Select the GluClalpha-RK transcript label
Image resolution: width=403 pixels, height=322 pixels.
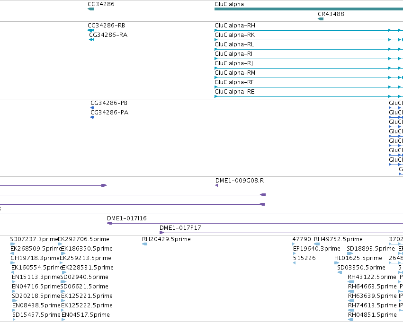click(x=235, y=35)
